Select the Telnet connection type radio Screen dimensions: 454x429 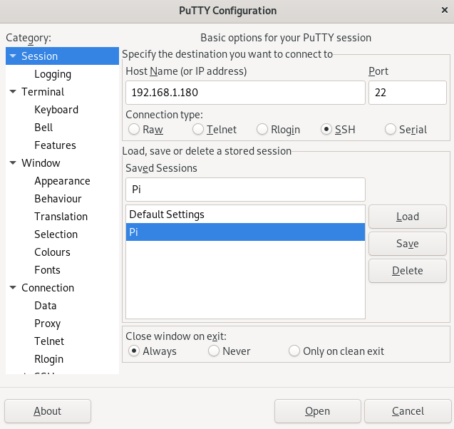point(198,129)
